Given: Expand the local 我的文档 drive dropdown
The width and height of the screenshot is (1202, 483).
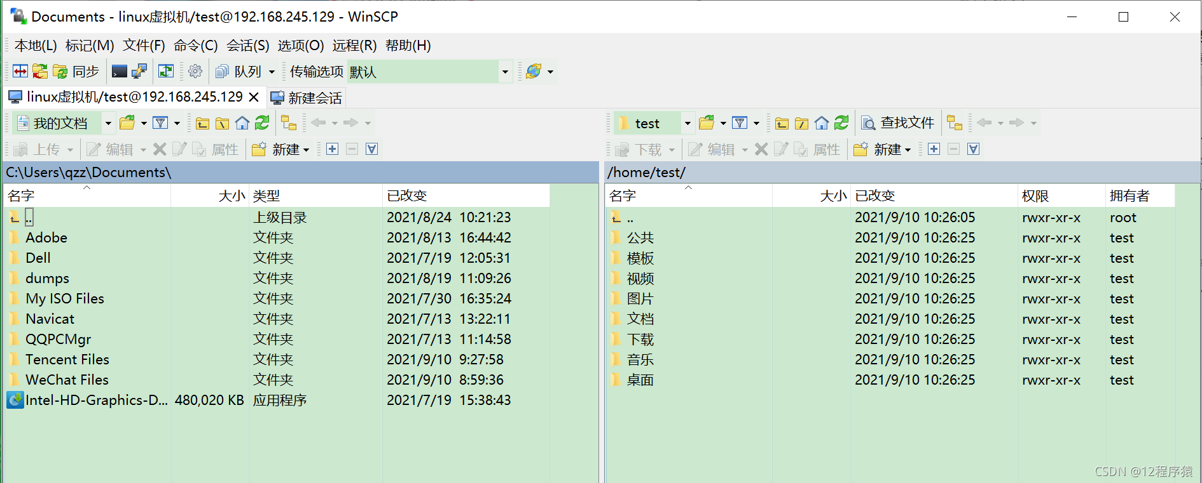Looking at the screenshot, I should tap(108, 123).
